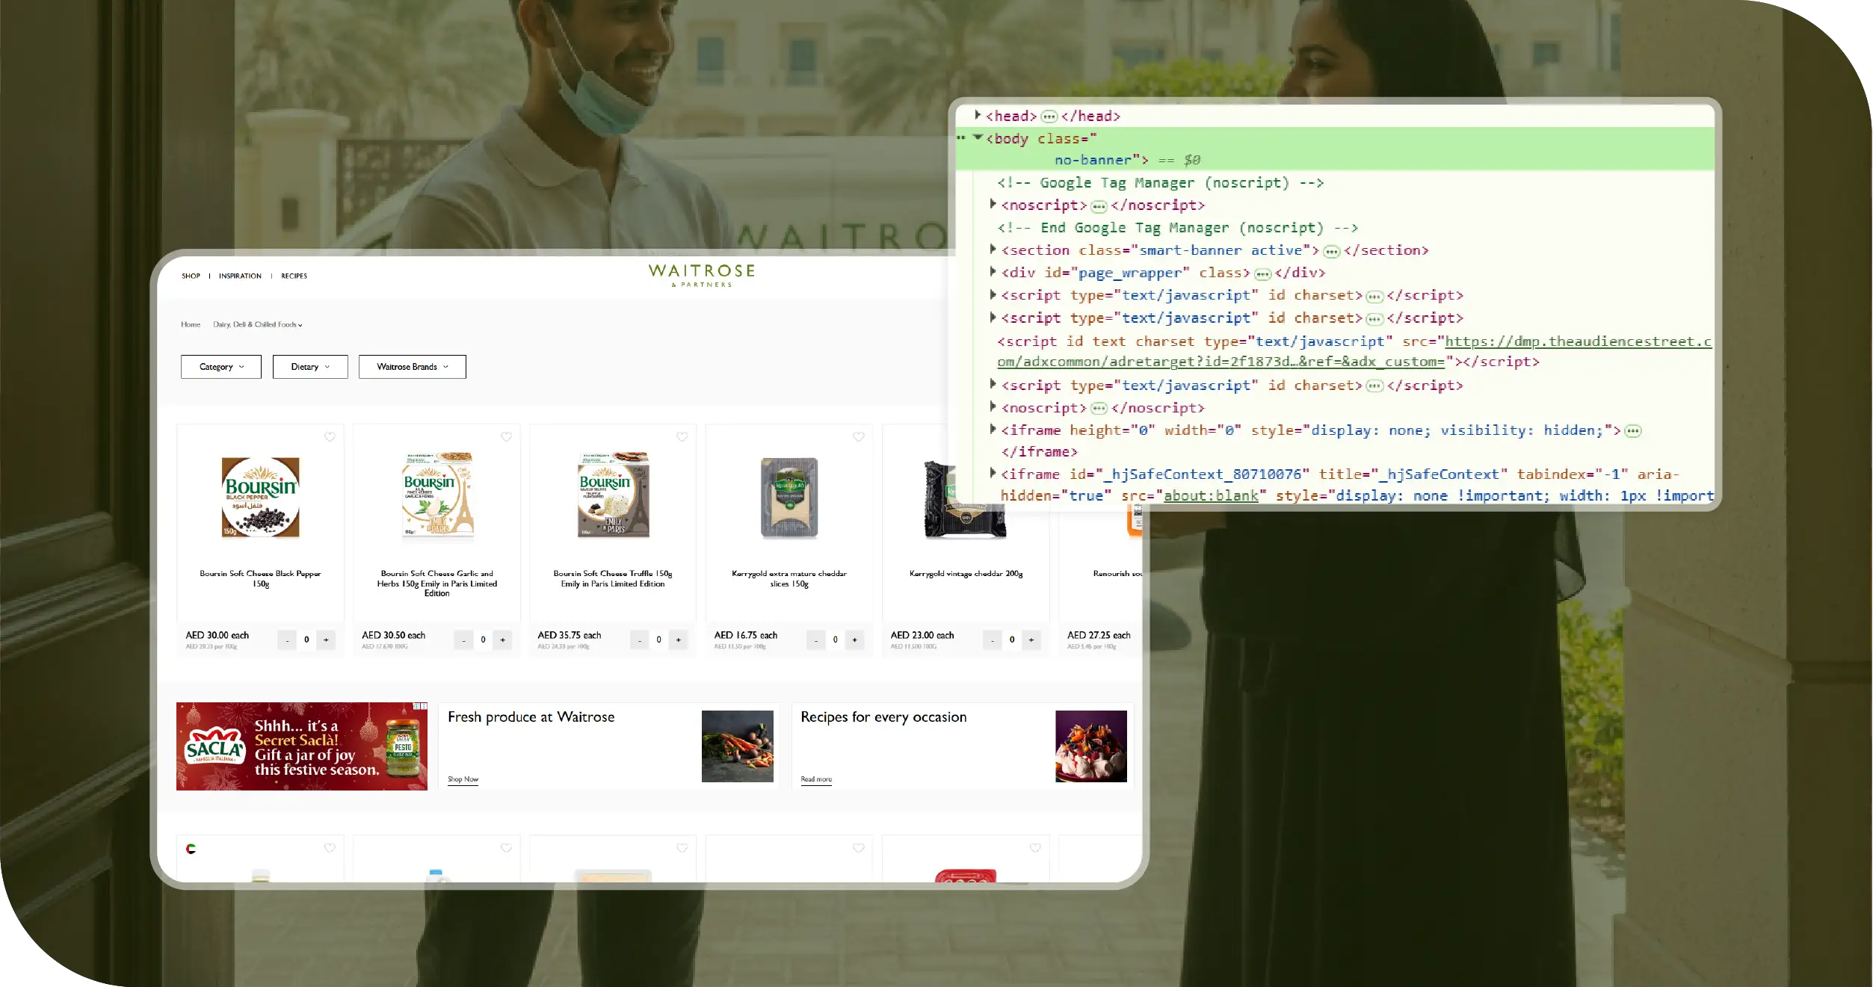Click heart on Kerrygold extra mature cheddar slices
Viewport: 1873px width, 987px height.
point(858,437)
